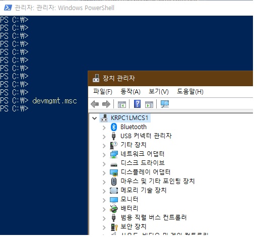Click the show/hide console tree toolbar icon
The image size is (257, 237).
coord(122,104)
